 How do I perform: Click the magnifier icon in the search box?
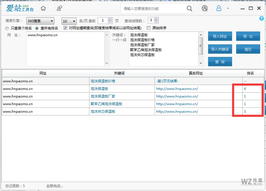click(190, 9)
